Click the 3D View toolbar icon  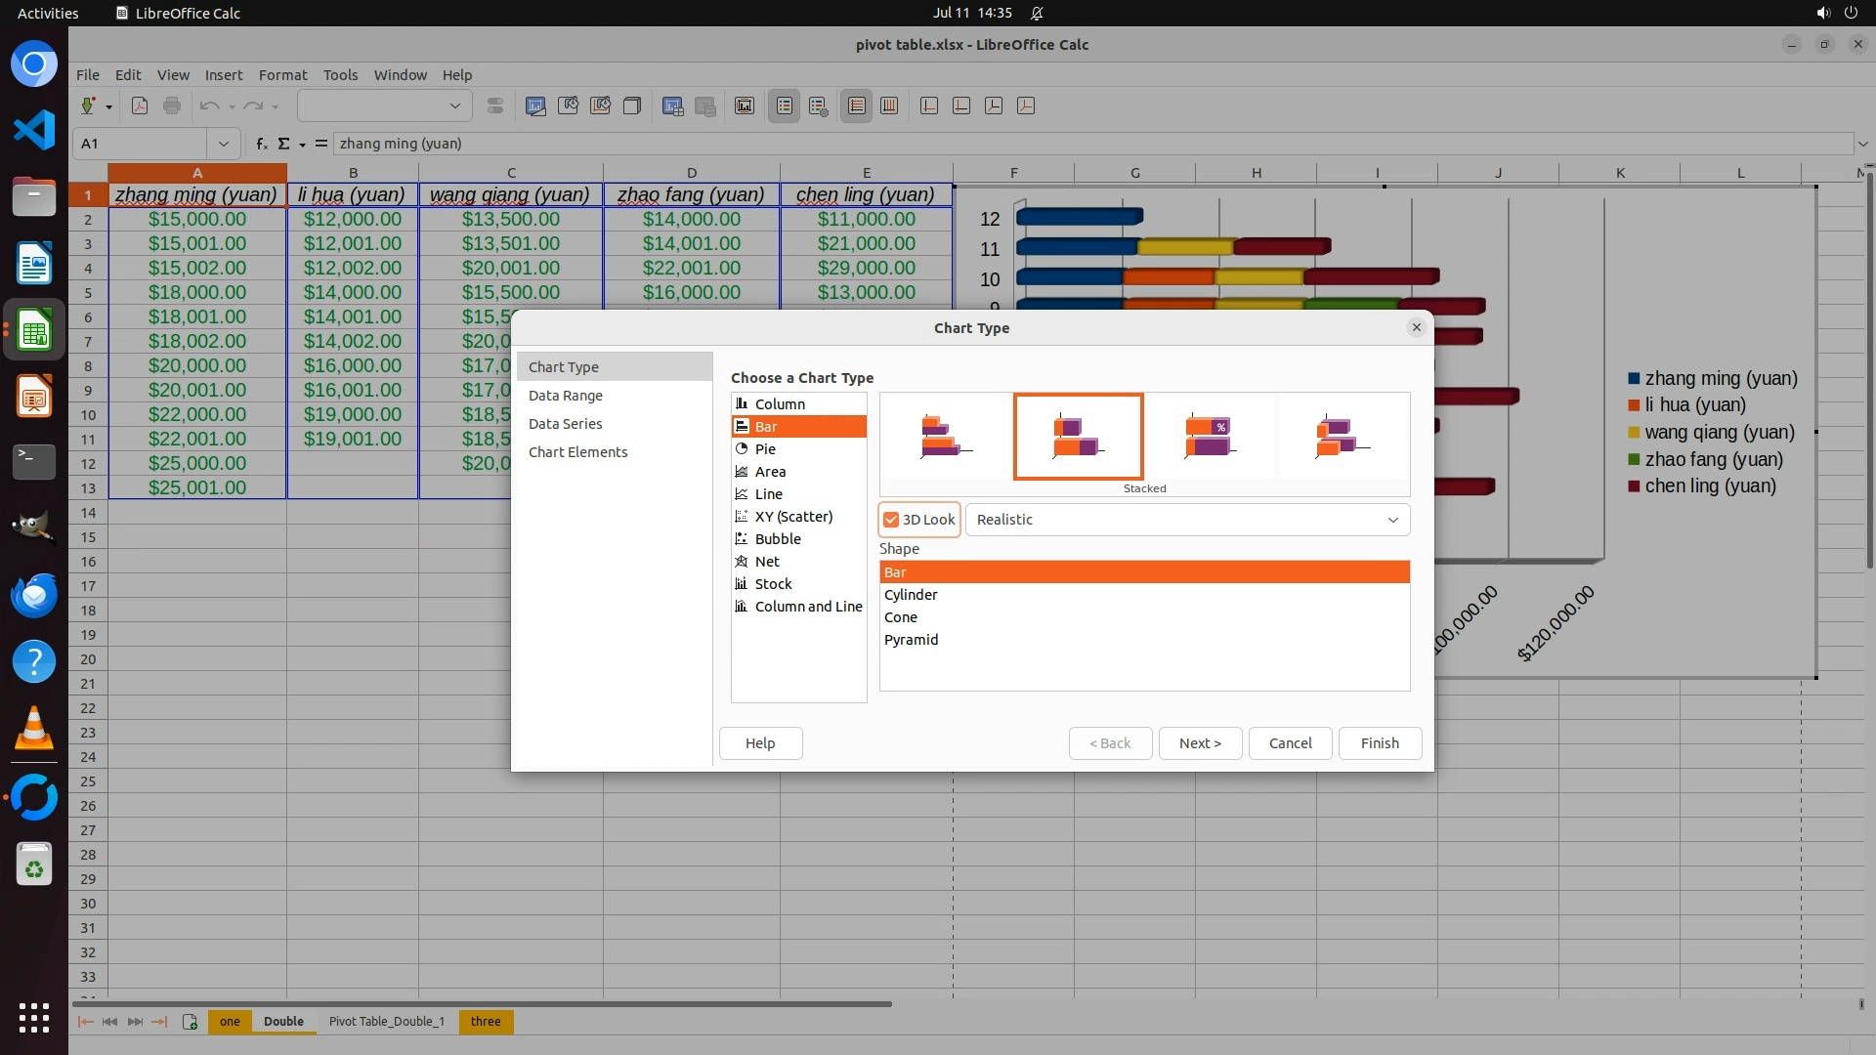point(632,106)
